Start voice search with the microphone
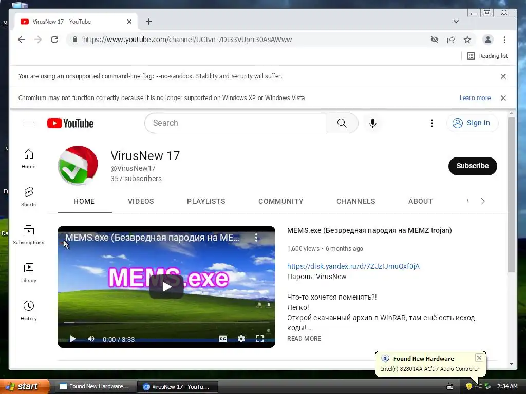526x394 pixels. 373,123
